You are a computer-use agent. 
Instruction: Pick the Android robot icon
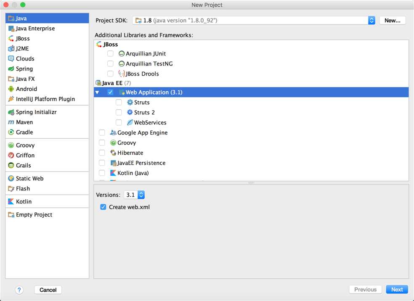[11, 89]
